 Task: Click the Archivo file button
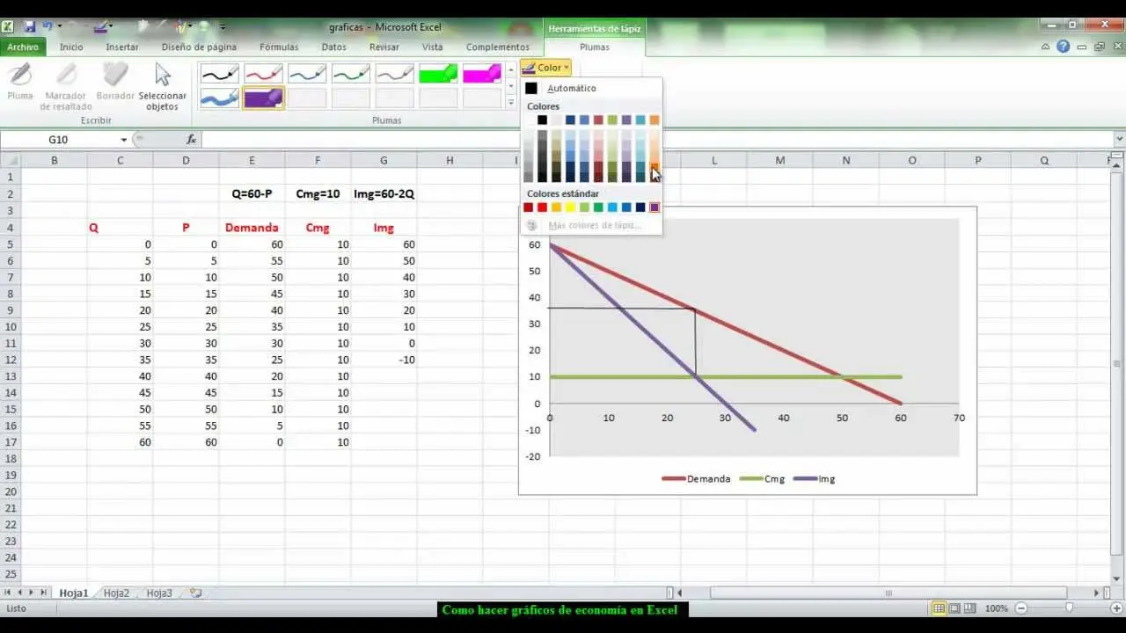pyautogui.click(x=24, y=47)
